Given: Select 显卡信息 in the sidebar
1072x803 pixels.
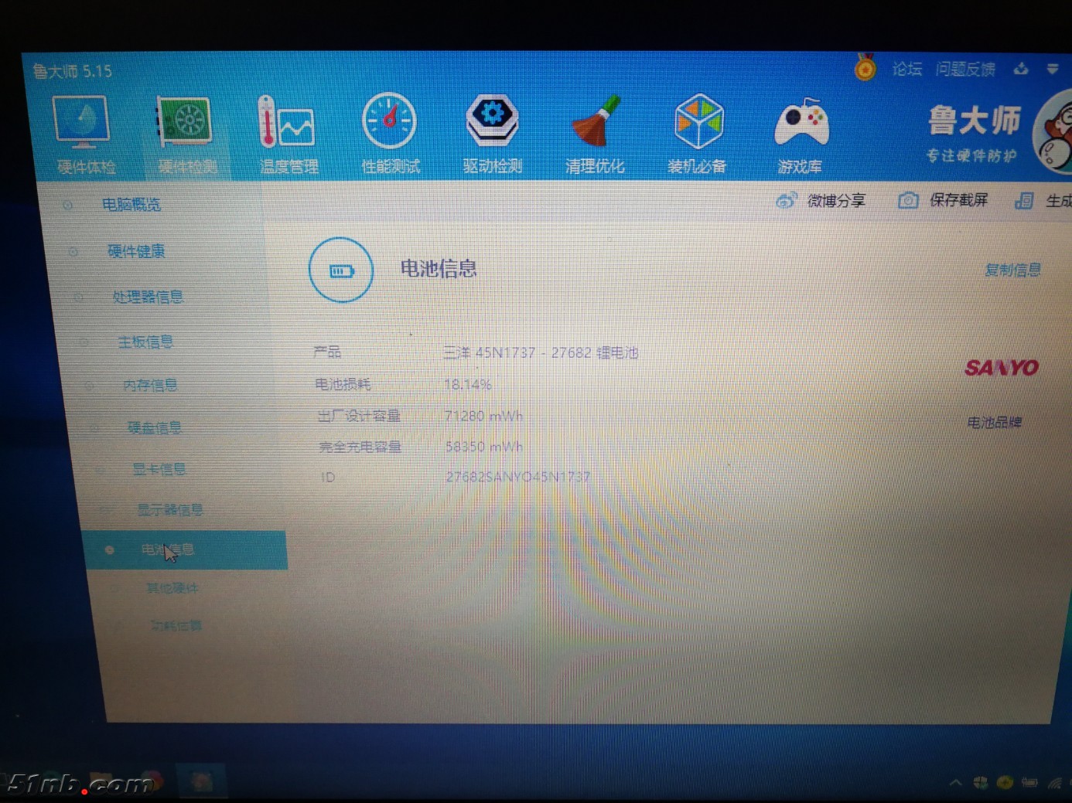Looking at the screenshot, I should coord(159,469).
